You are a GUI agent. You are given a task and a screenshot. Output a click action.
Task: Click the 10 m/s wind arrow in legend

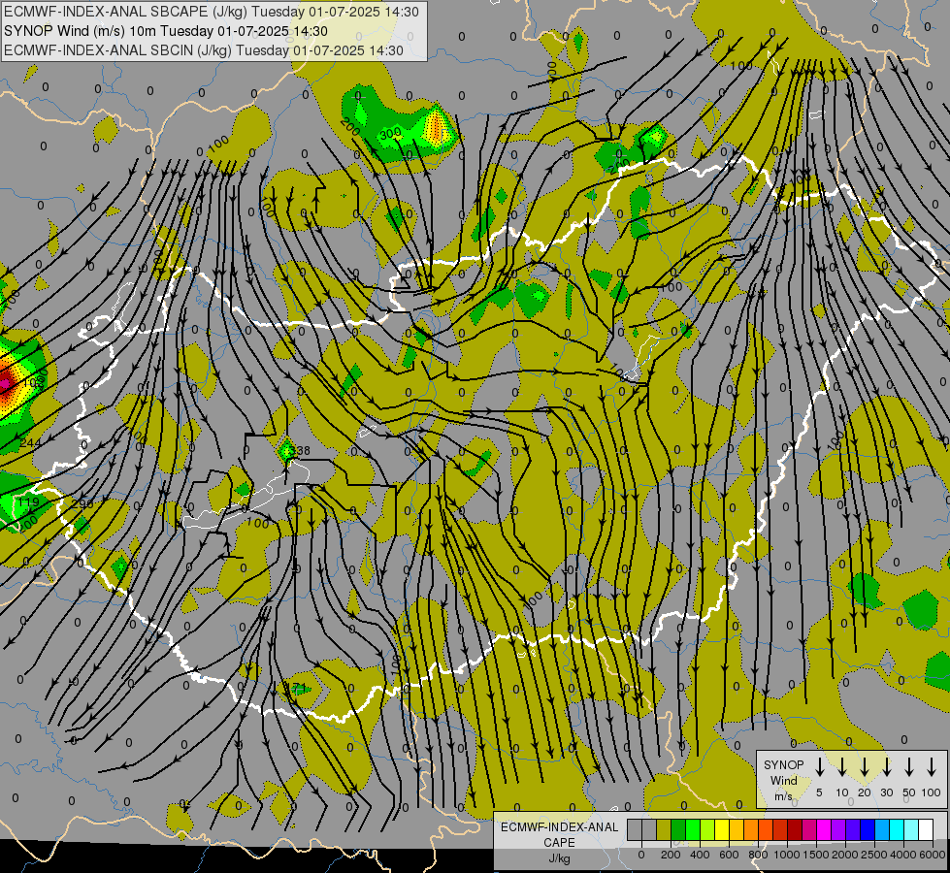(841, 767)
